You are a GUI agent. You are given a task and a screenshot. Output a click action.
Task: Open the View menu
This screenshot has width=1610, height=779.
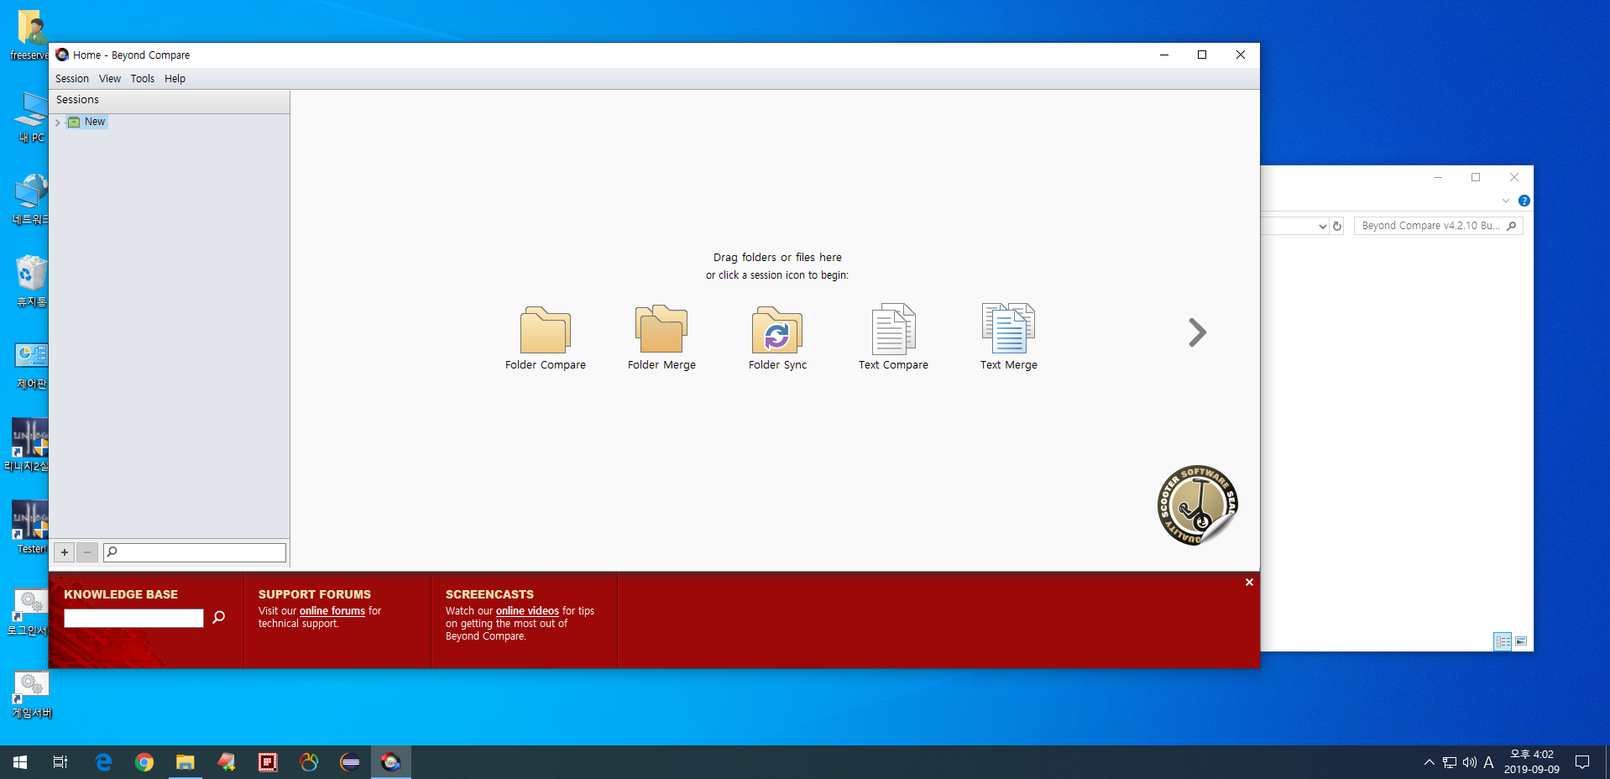point(110,79)
